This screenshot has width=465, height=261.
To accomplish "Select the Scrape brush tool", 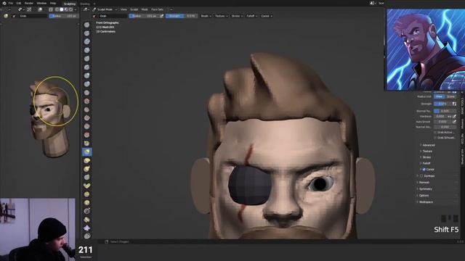I will (x=87, y=127).
